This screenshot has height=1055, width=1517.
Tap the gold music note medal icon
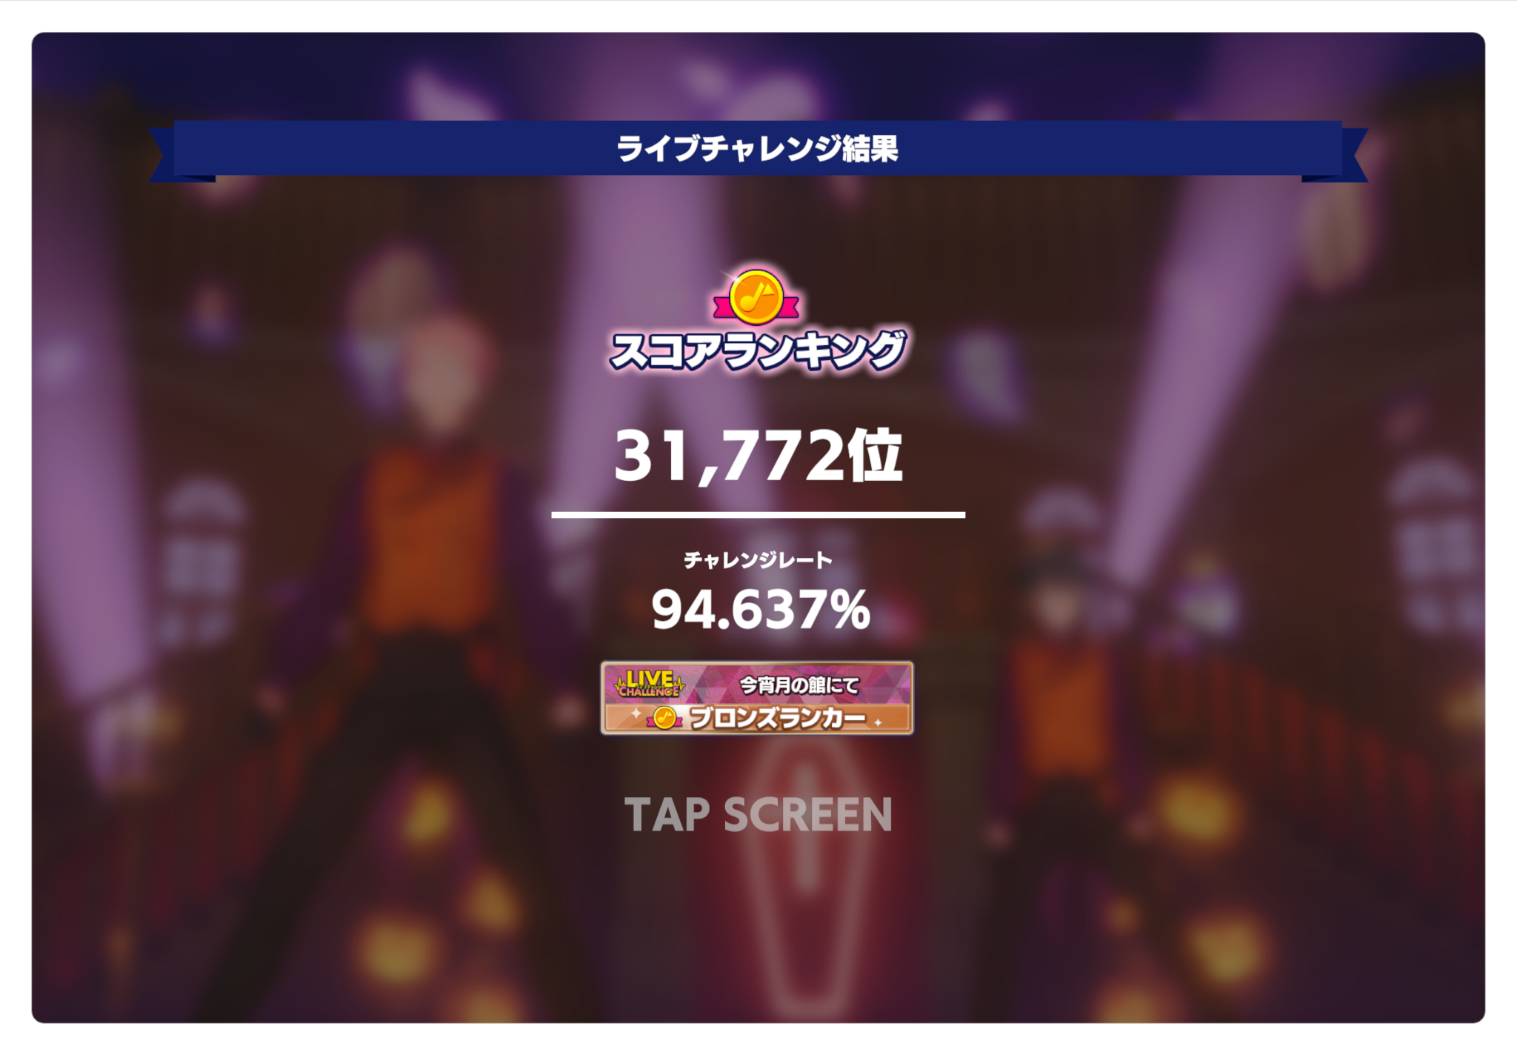(756, 298)
